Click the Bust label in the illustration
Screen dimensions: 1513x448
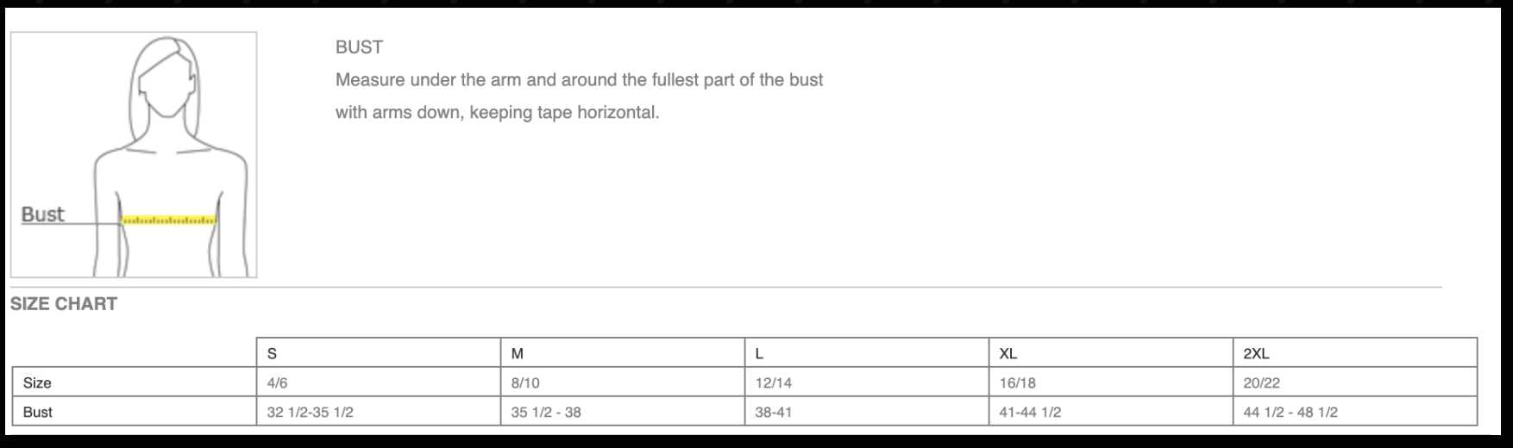pyautogui.click(x=42, y=215)
